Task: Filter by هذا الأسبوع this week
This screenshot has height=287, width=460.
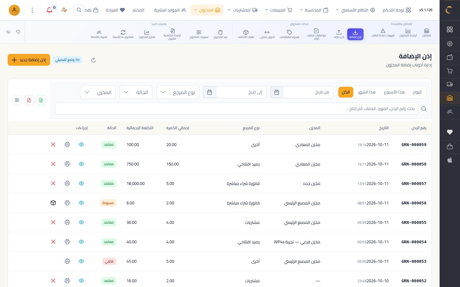Action: coord(394,92)
